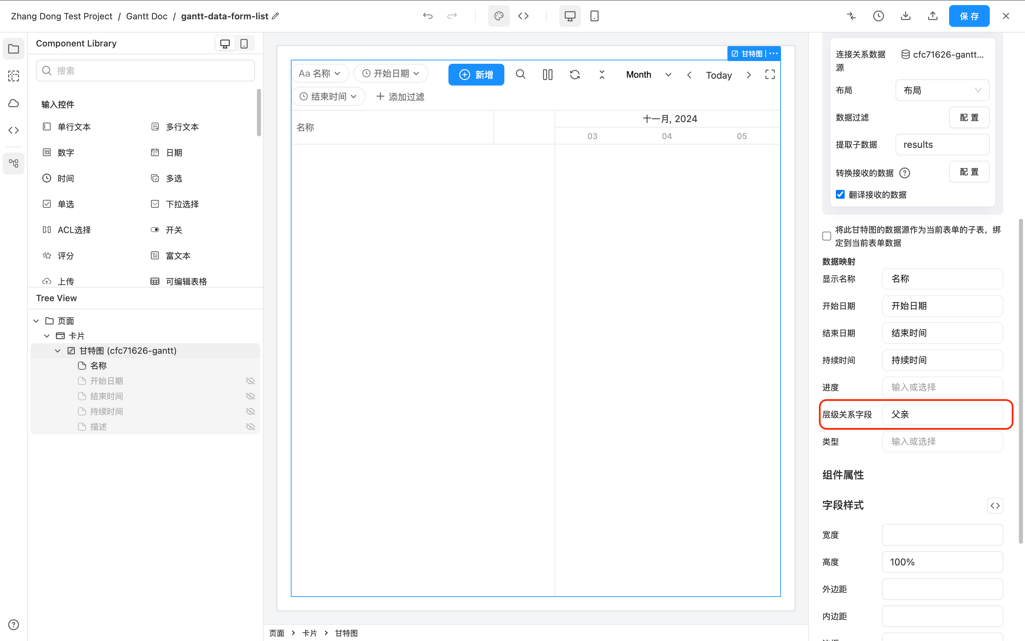
Task: Select mobile preview in top toolbar
Action: pyautogui.click(x=595, y=16)
